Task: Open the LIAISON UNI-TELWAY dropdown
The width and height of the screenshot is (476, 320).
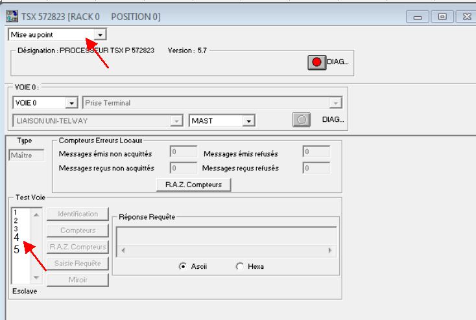Action: 176,121
